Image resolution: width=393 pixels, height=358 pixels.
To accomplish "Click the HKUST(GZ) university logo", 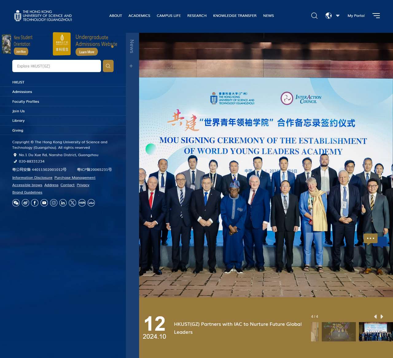I will 43,16.
